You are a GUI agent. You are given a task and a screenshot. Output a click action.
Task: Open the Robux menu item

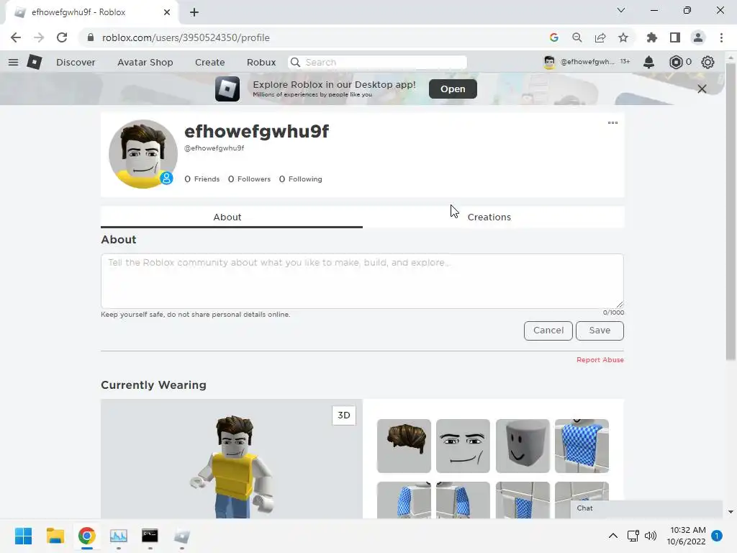click(x=261, y=62)
